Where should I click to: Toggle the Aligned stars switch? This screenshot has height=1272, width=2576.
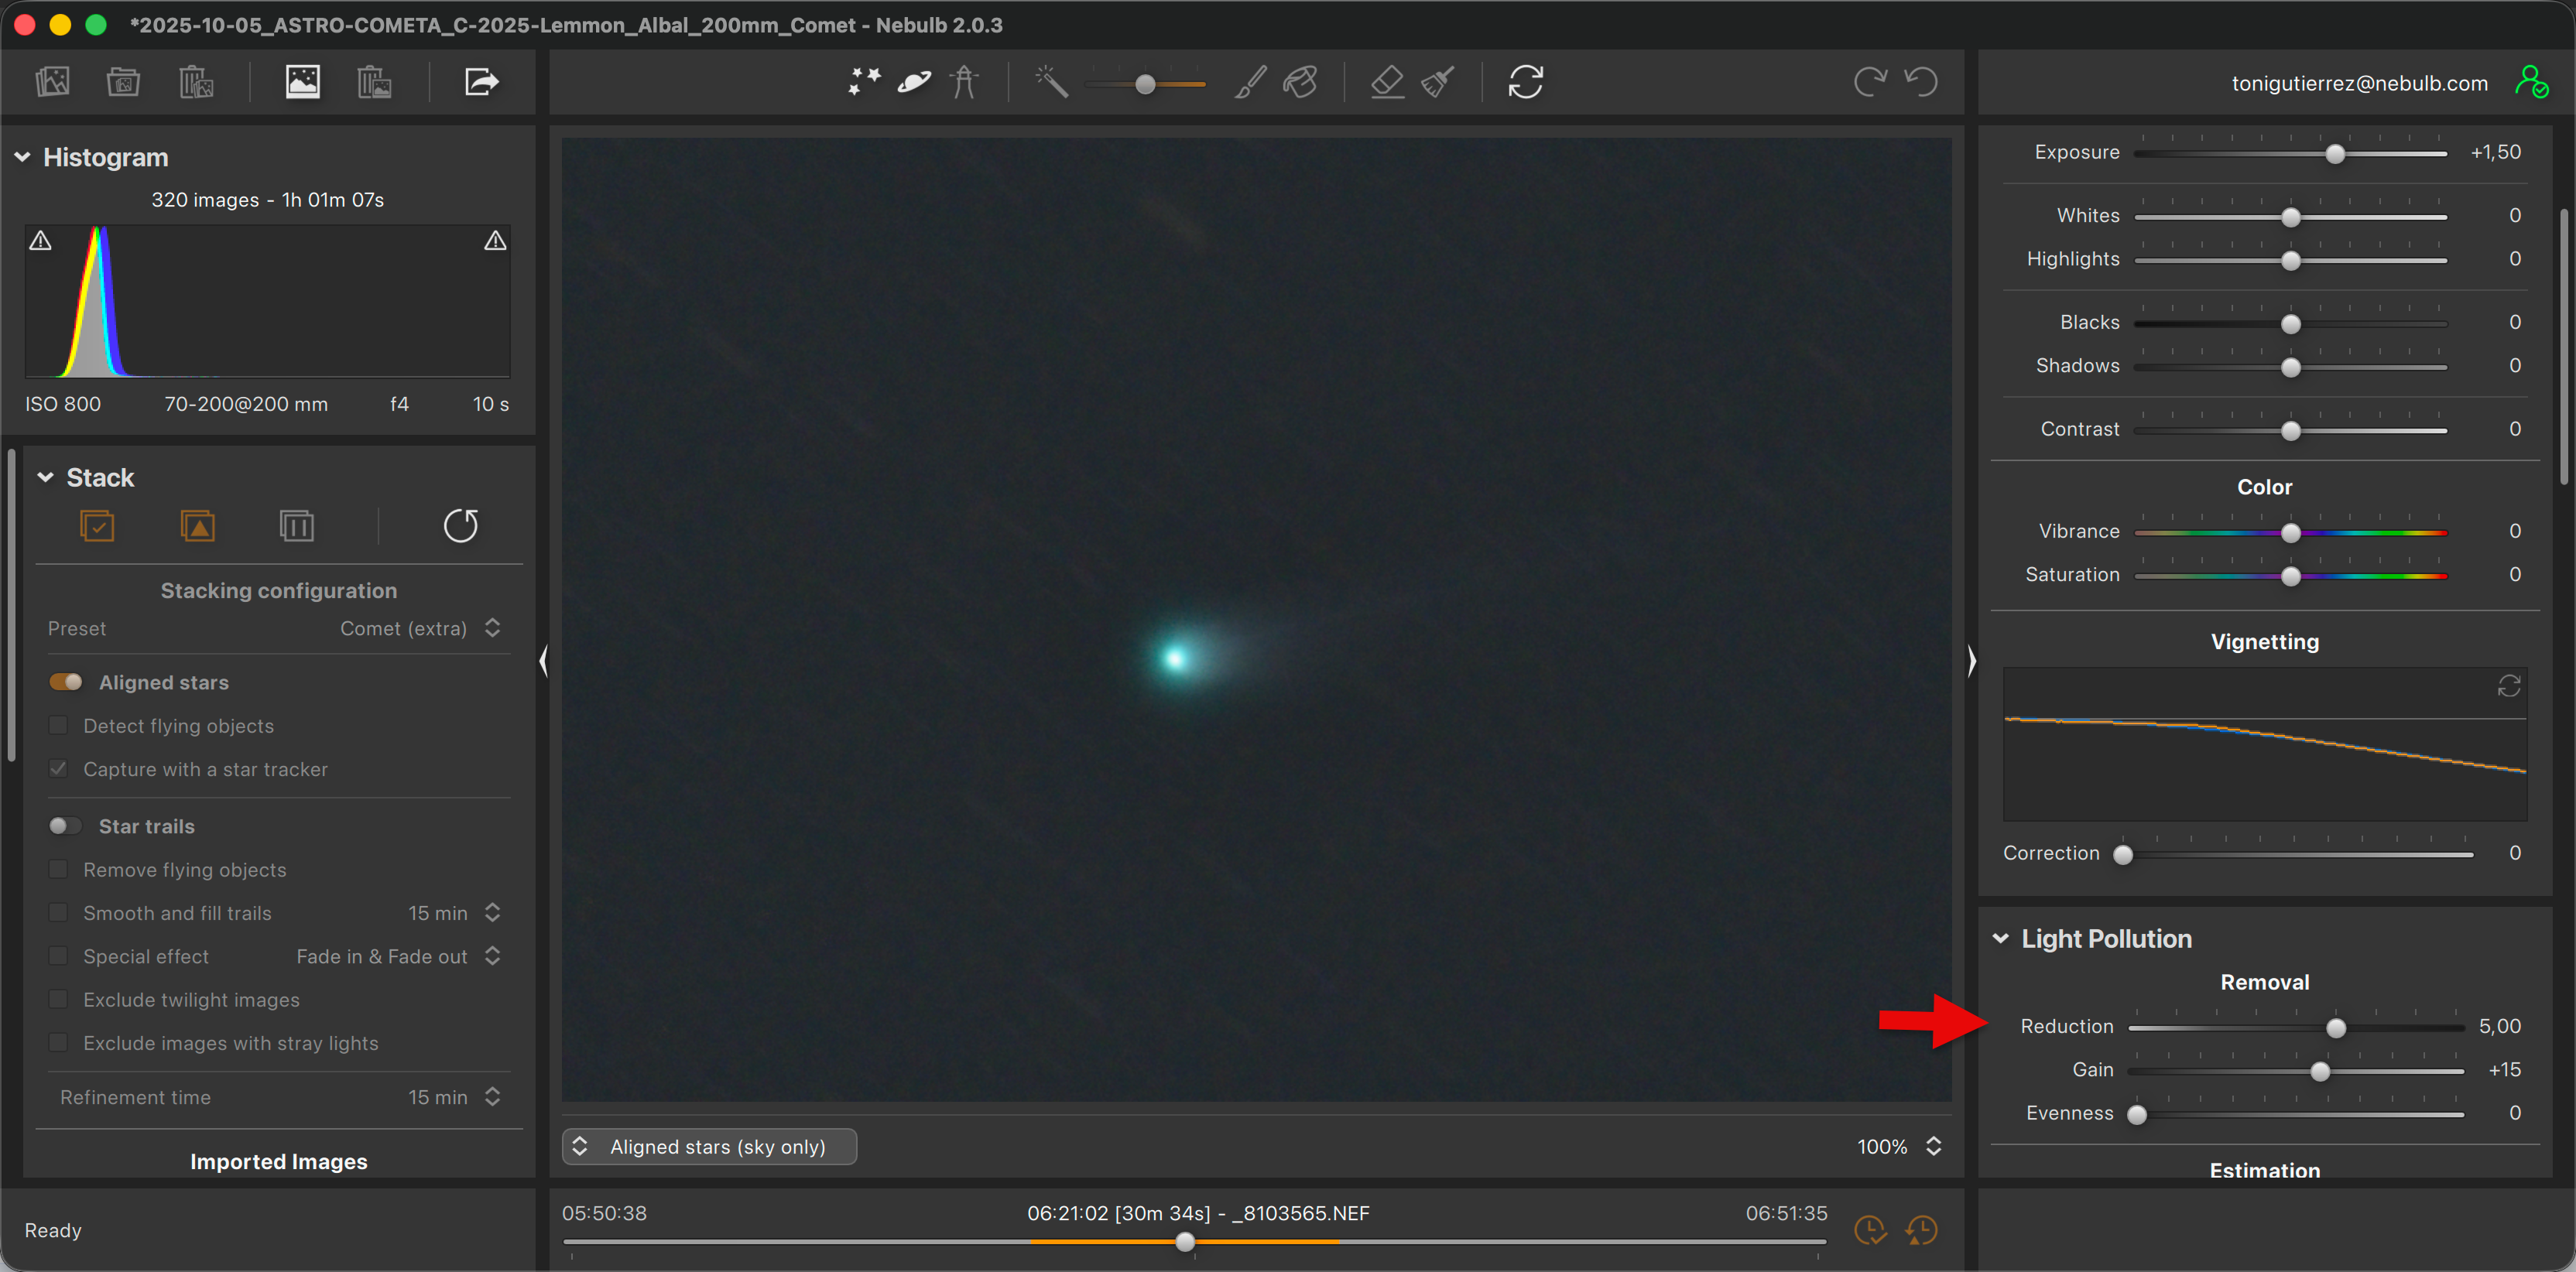66,682
